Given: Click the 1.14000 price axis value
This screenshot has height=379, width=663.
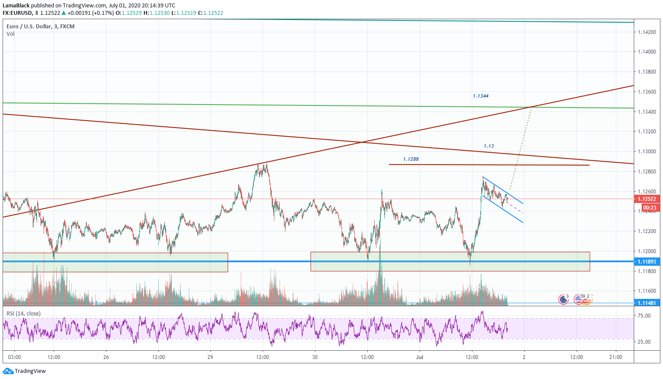Looking at the screenshot, I should pyautogui.click(x=646, y=52).
